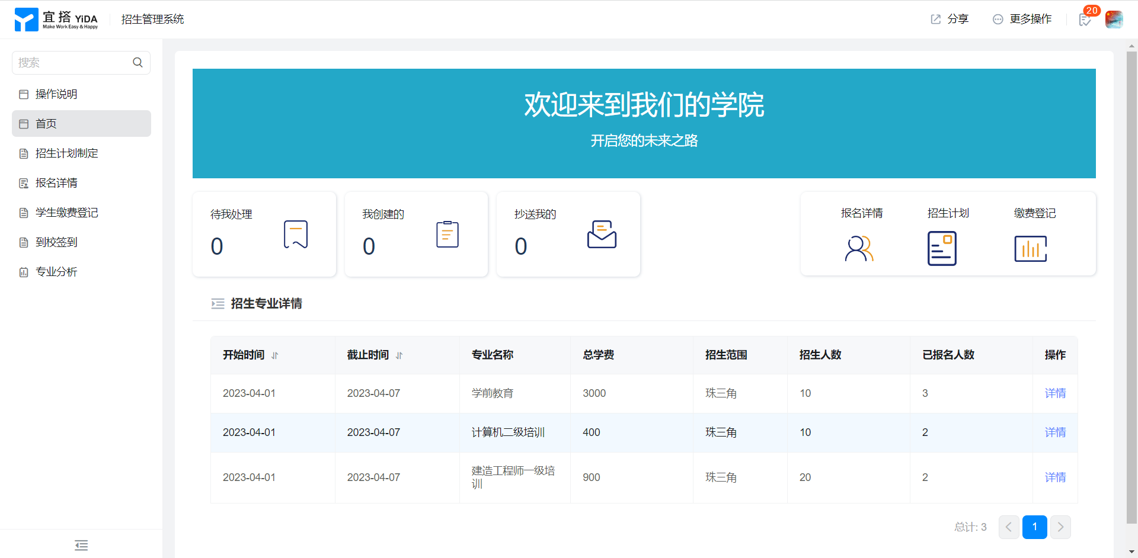Click the list icon beside 招生专业详情
1138x558 pixels.
pos(218,304)
